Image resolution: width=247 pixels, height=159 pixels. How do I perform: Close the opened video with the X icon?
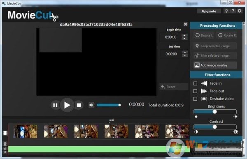click(186, 24)
